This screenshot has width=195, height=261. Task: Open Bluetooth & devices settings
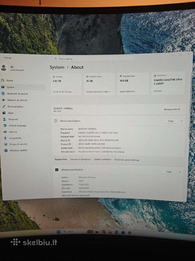(x=17, y=94)
